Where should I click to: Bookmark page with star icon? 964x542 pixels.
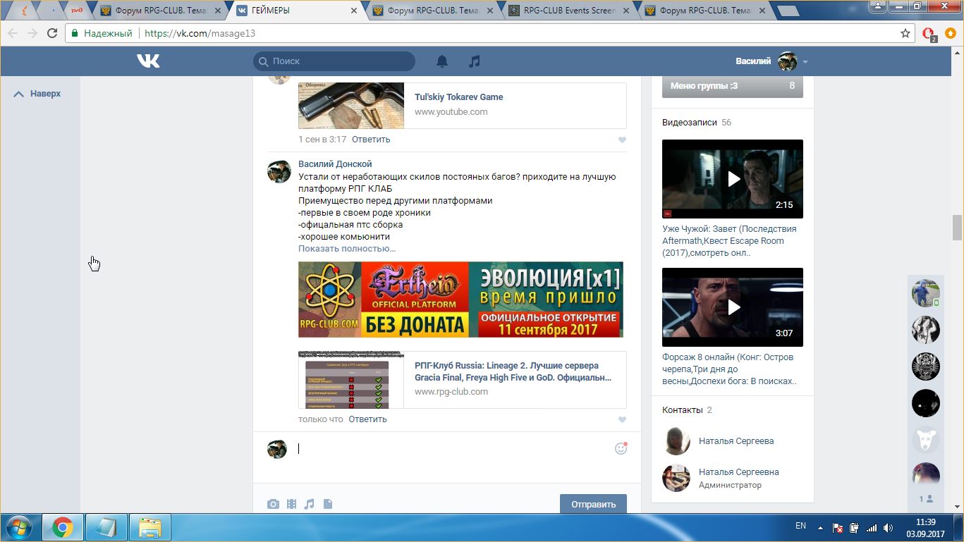click(905, 33)
